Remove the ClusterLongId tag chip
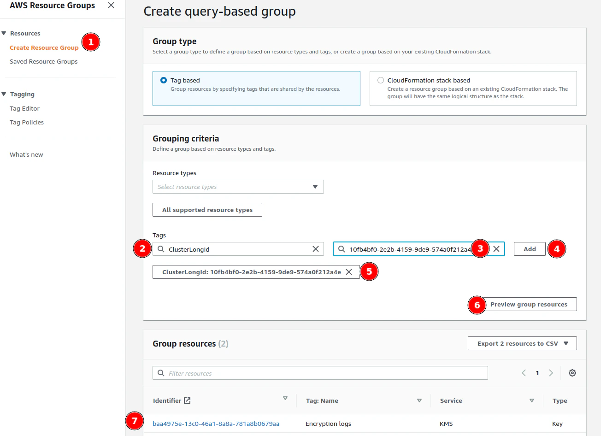 tap(349, 271)
